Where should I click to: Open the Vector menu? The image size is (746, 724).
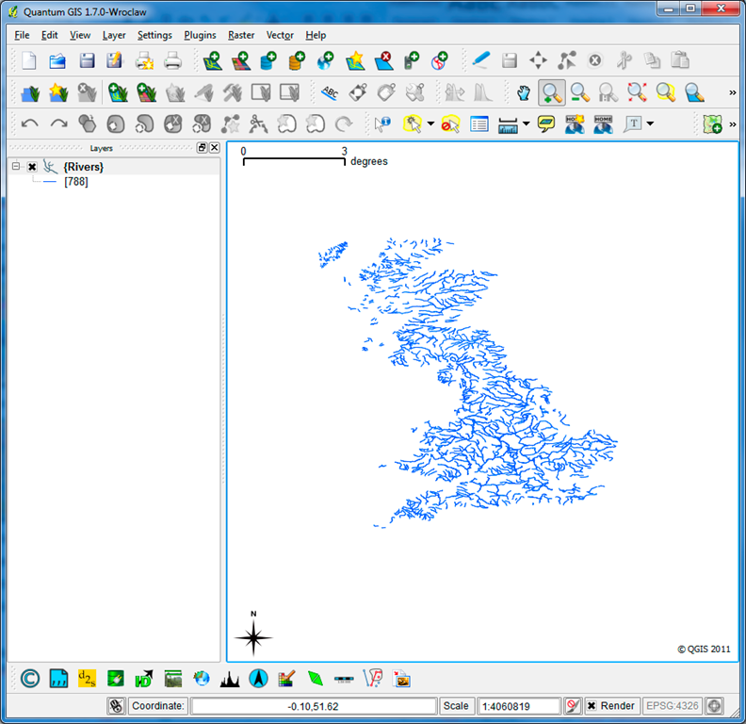[x=280, y=35]
